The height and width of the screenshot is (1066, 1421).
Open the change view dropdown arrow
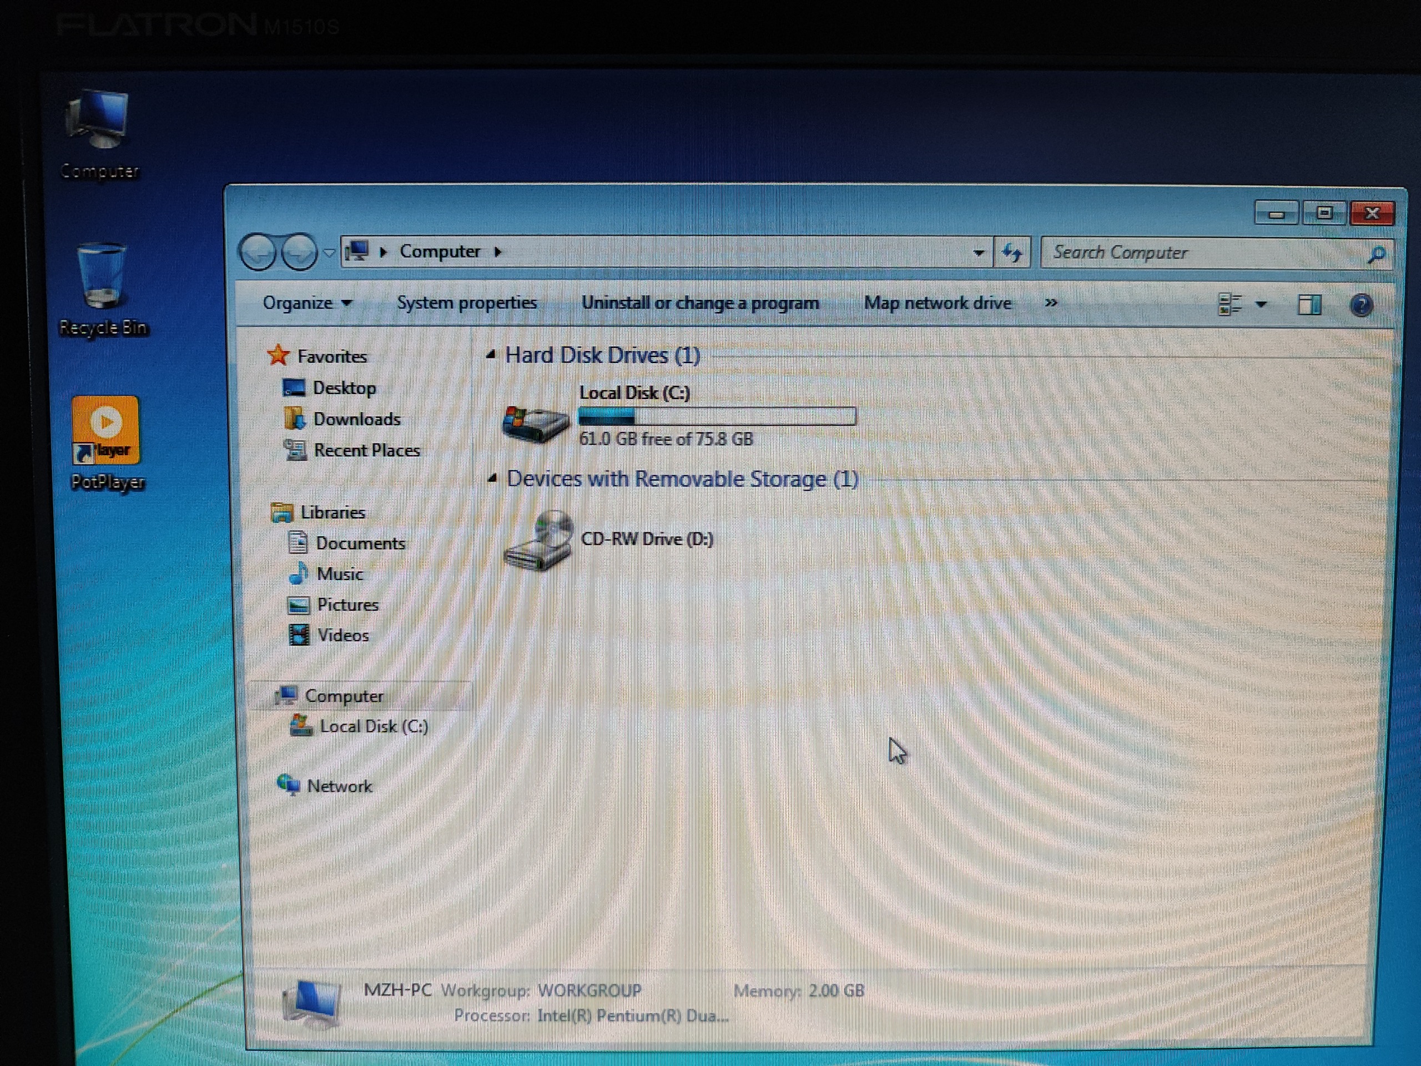[x=1261, y=305]
